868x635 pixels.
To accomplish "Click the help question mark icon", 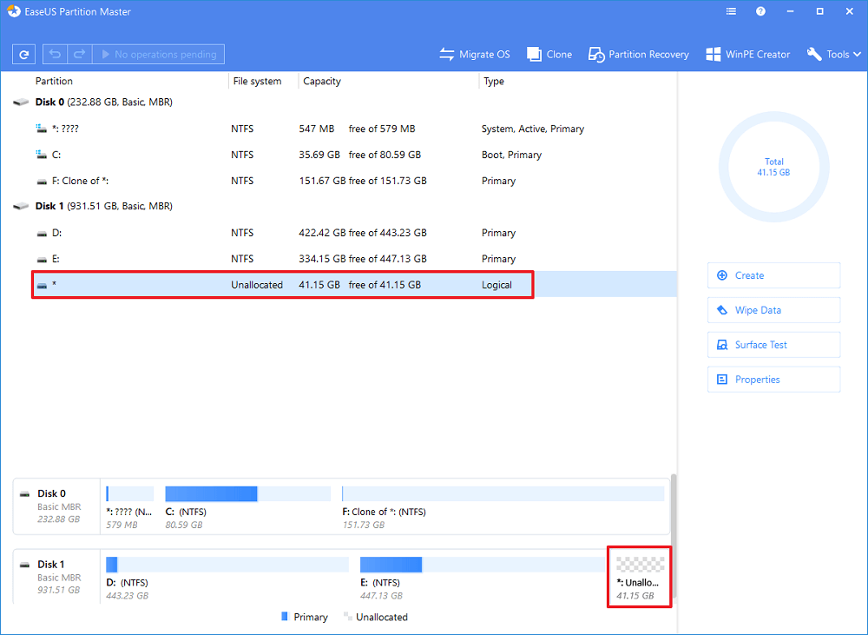I will tap(760, 12).
